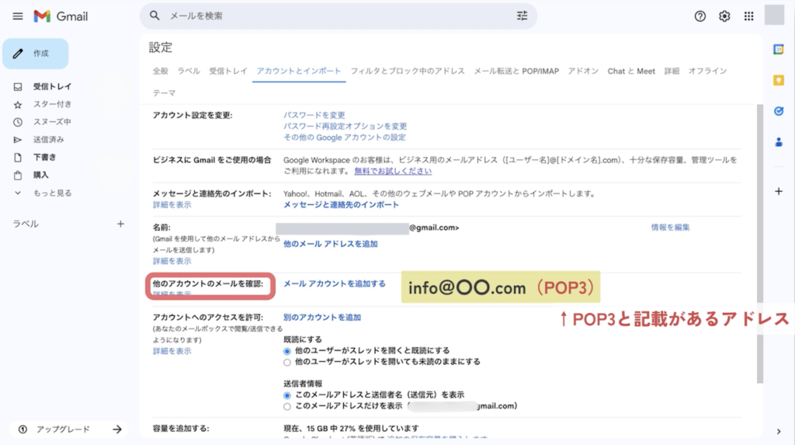This screenshot has height=445, width=795.
Task: Select このメールアドレスだけを表示 radio option
Action: pos(288,406)
